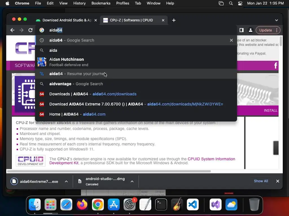Remove the aida64 suggestion with X
The image size is (289, 216).
click(231, 40)
